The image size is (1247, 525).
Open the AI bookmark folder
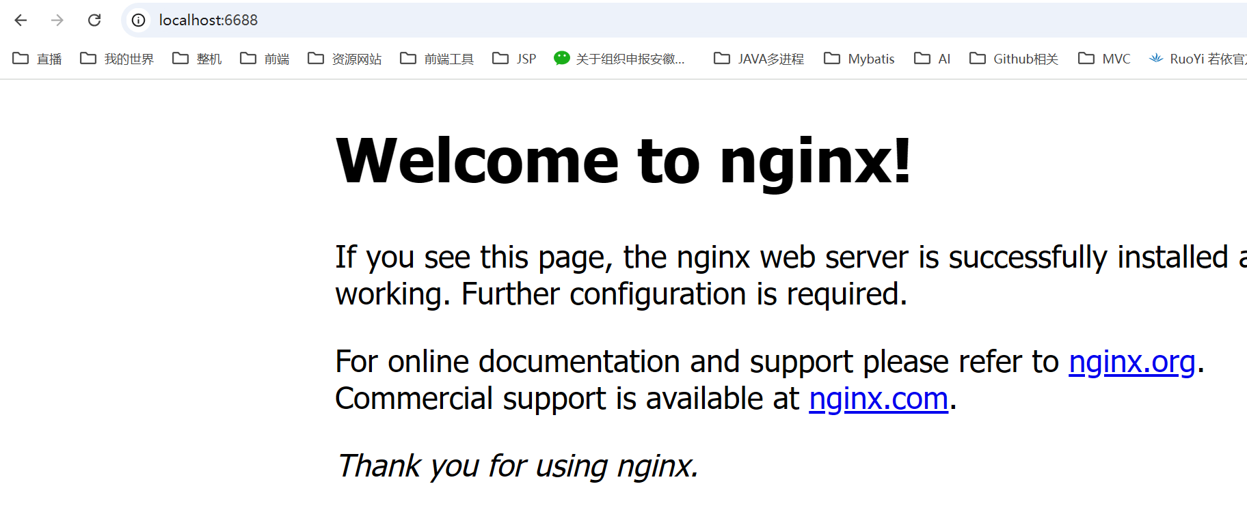pyautogui.click(x=933, y=59)
